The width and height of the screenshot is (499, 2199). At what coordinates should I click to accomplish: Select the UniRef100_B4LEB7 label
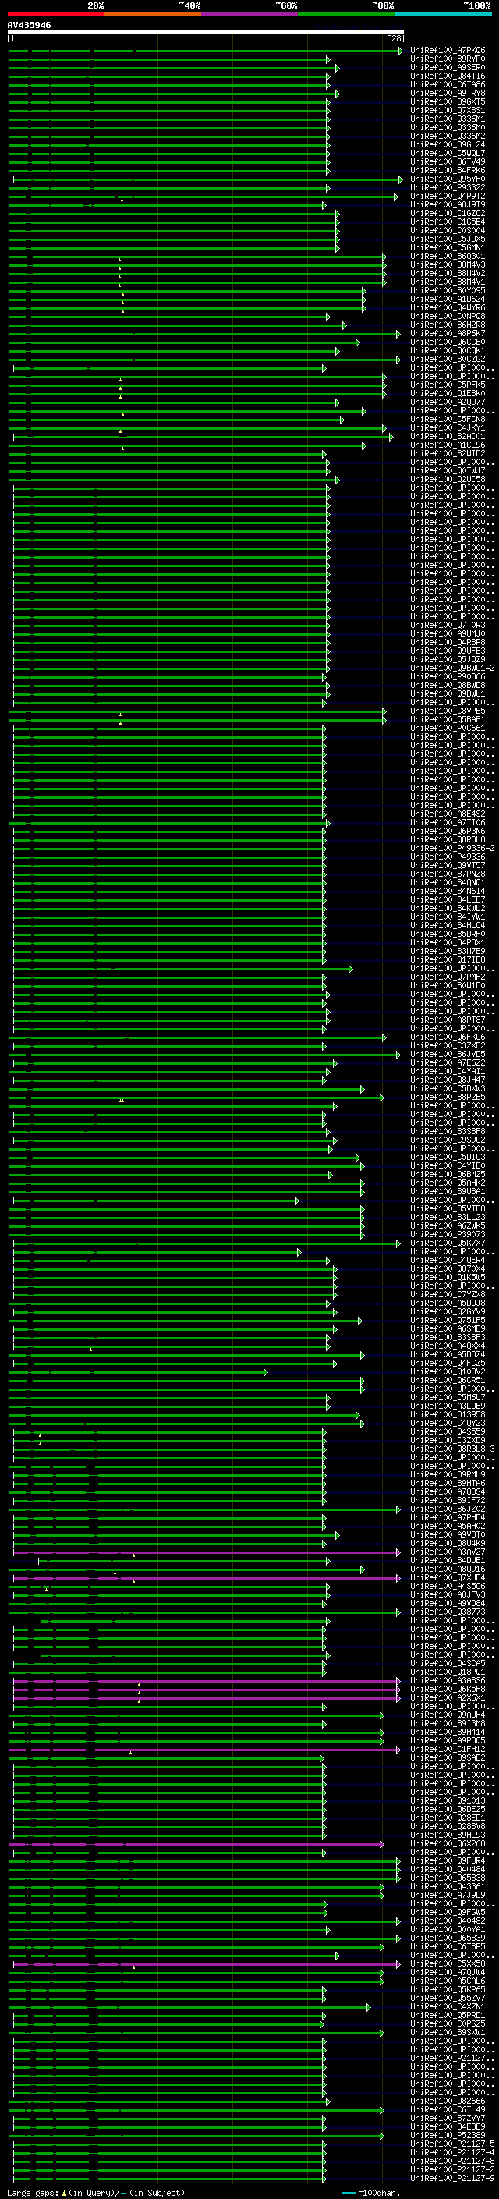coord(448,899)
